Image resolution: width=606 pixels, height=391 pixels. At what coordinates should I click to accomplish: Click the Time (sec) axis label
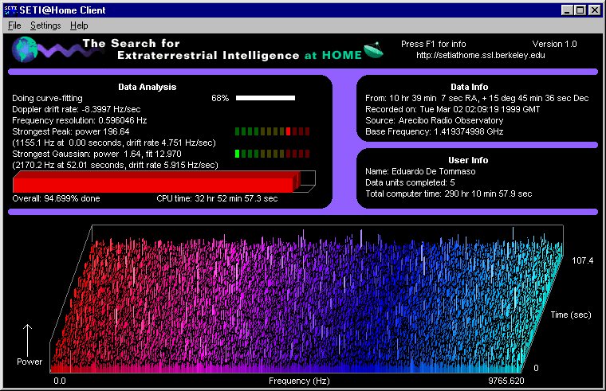click(571, 315)
